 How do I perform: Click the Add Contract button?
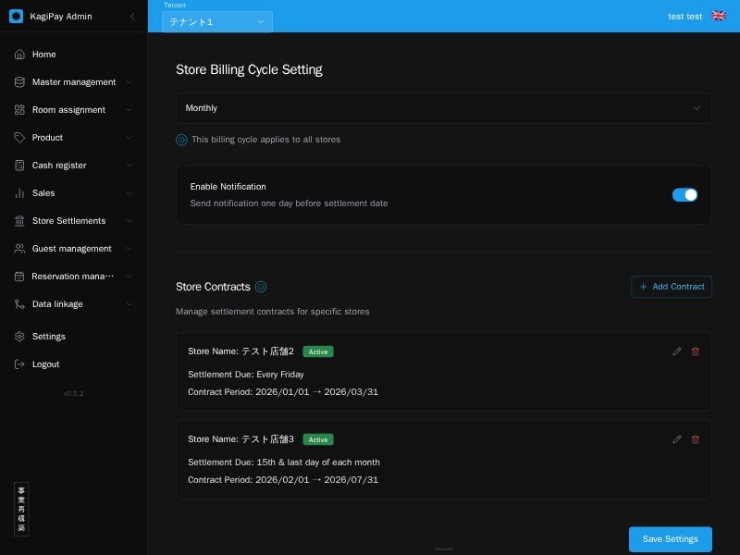click(x=672, y=287)
